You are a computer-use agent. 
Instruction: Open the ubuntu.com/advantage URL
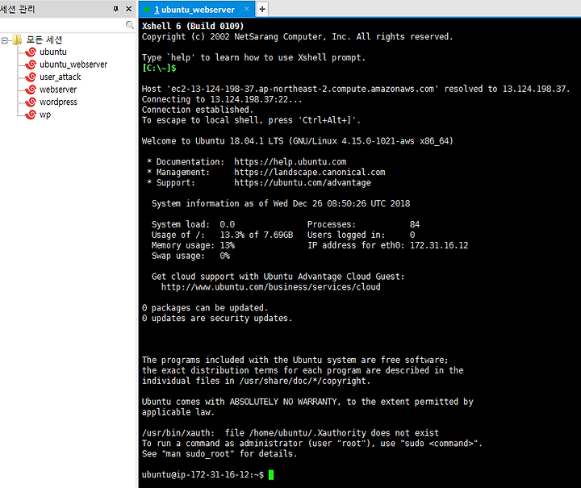[303, 182]
